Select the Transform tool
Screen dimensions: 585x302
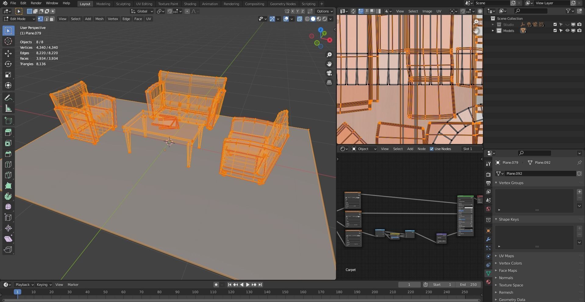(x=8, y=86)
